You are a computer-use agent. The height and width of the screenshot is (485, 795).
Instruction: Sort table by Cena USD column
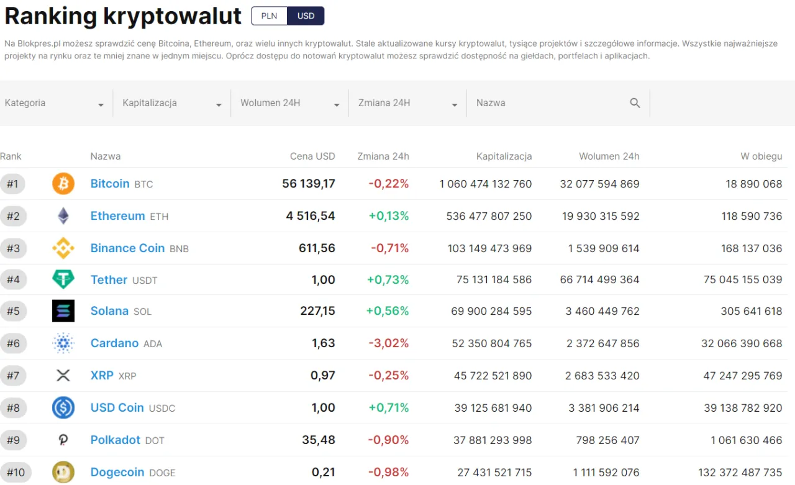click(x=312, y=156)
